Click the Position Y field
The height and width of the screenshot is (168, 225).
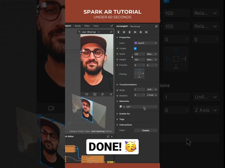pos(152,65)
